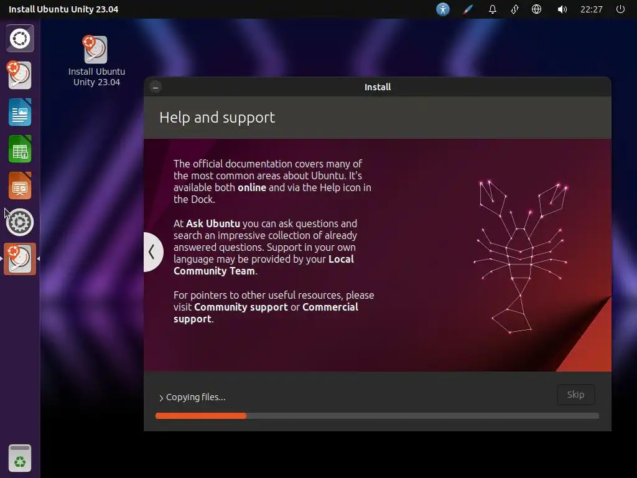Viewport: 637px width, 478px height.
Task: Expand the Copying files details
Action: click(192, 397)
